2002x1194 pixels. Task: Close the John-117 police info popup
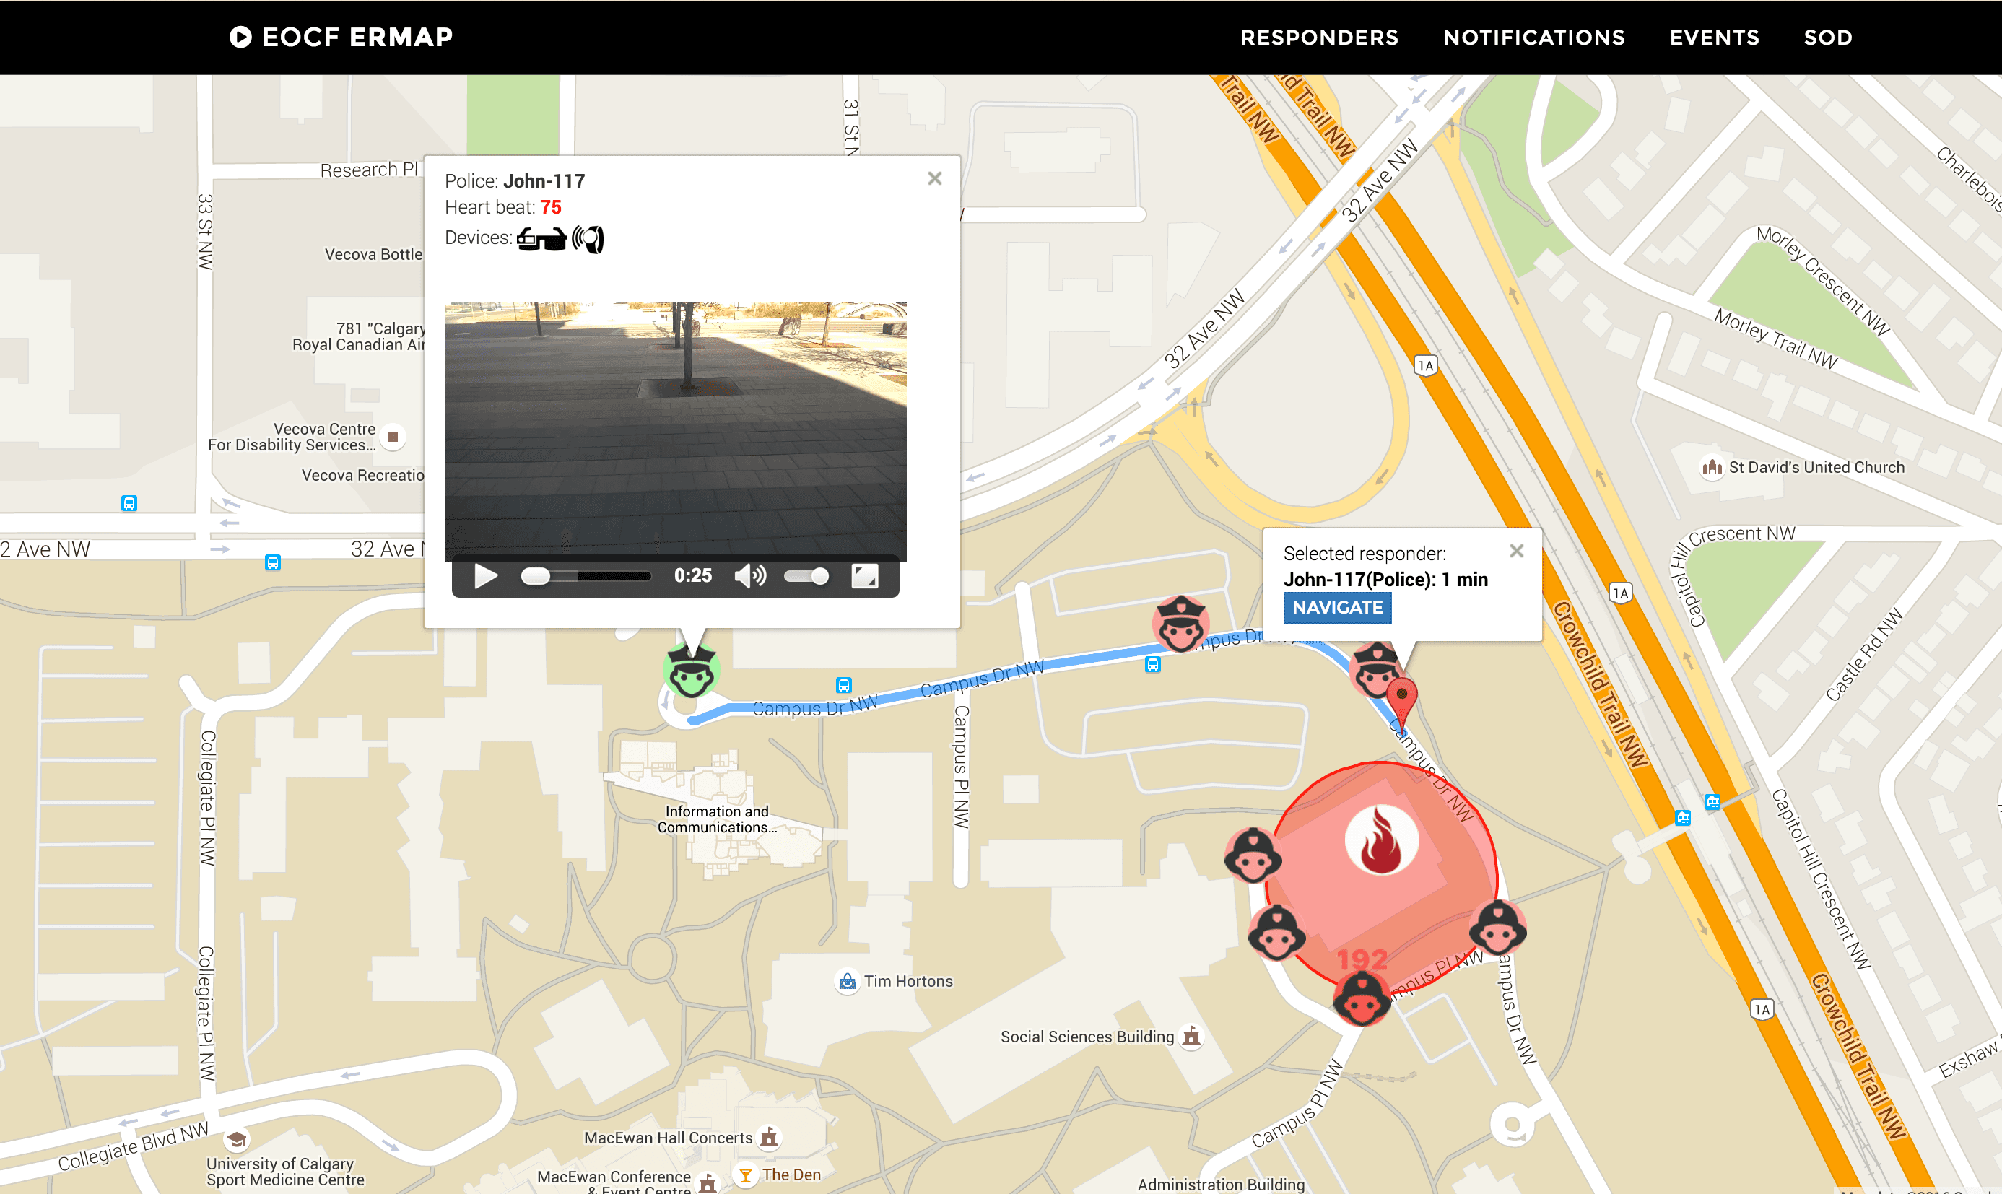[x=934, y=178]
